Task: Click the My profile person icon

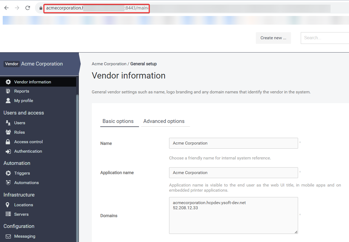Action: pyautogui.click(x=8, y=101)
